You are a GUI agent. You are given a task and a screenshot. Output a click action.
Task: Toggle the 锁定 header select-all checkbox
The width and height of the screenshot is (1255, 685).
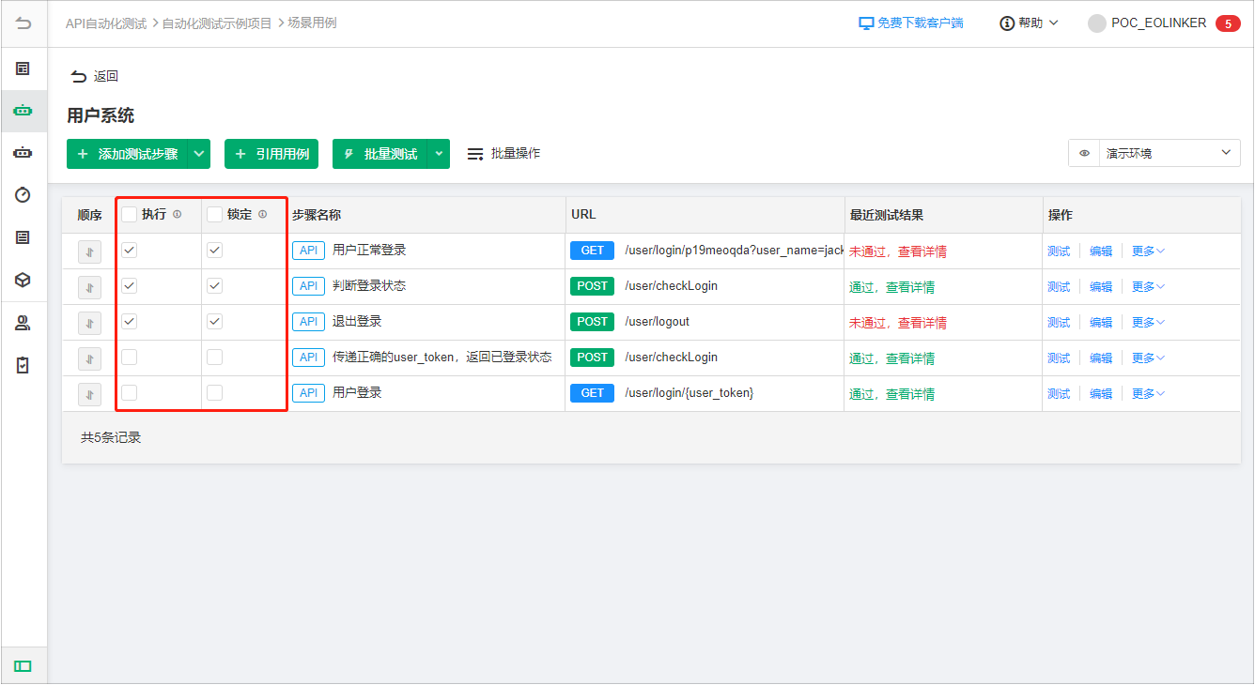[x=214, y=215]
